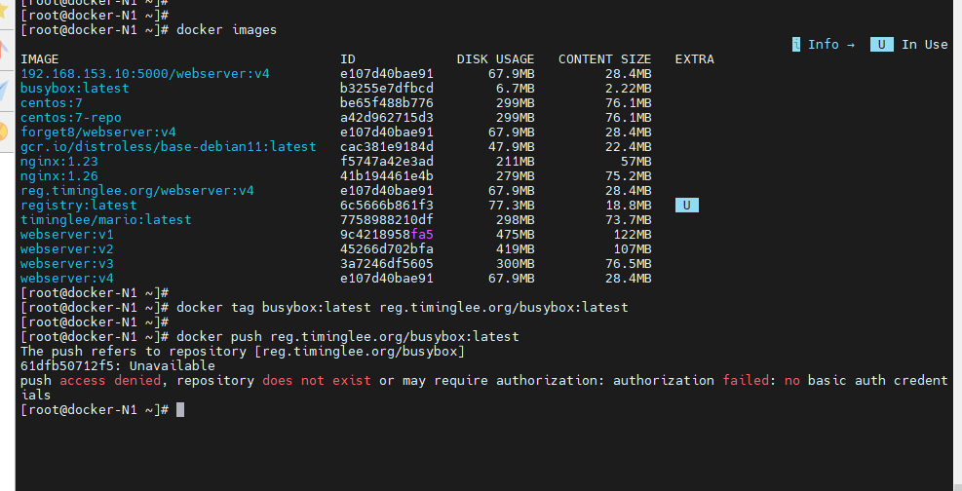
Task: Click the 107MB content size value
Action: coord(632,248)
